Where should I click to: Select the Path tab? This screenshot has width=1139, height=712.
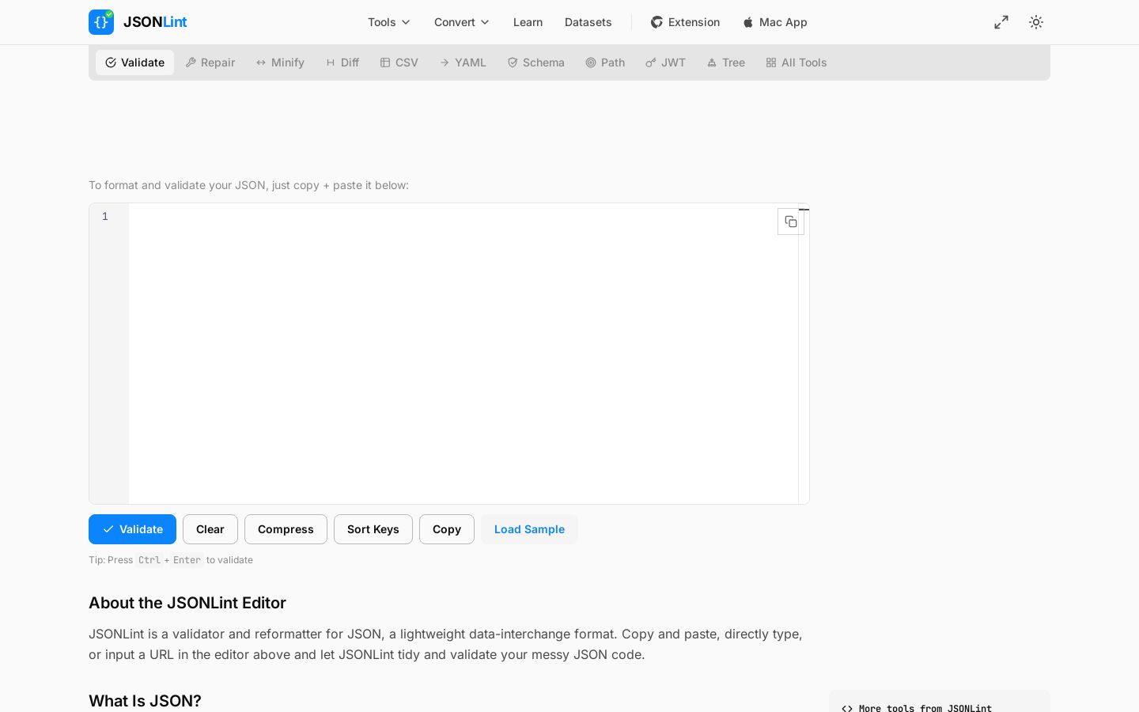coord(605,62)
